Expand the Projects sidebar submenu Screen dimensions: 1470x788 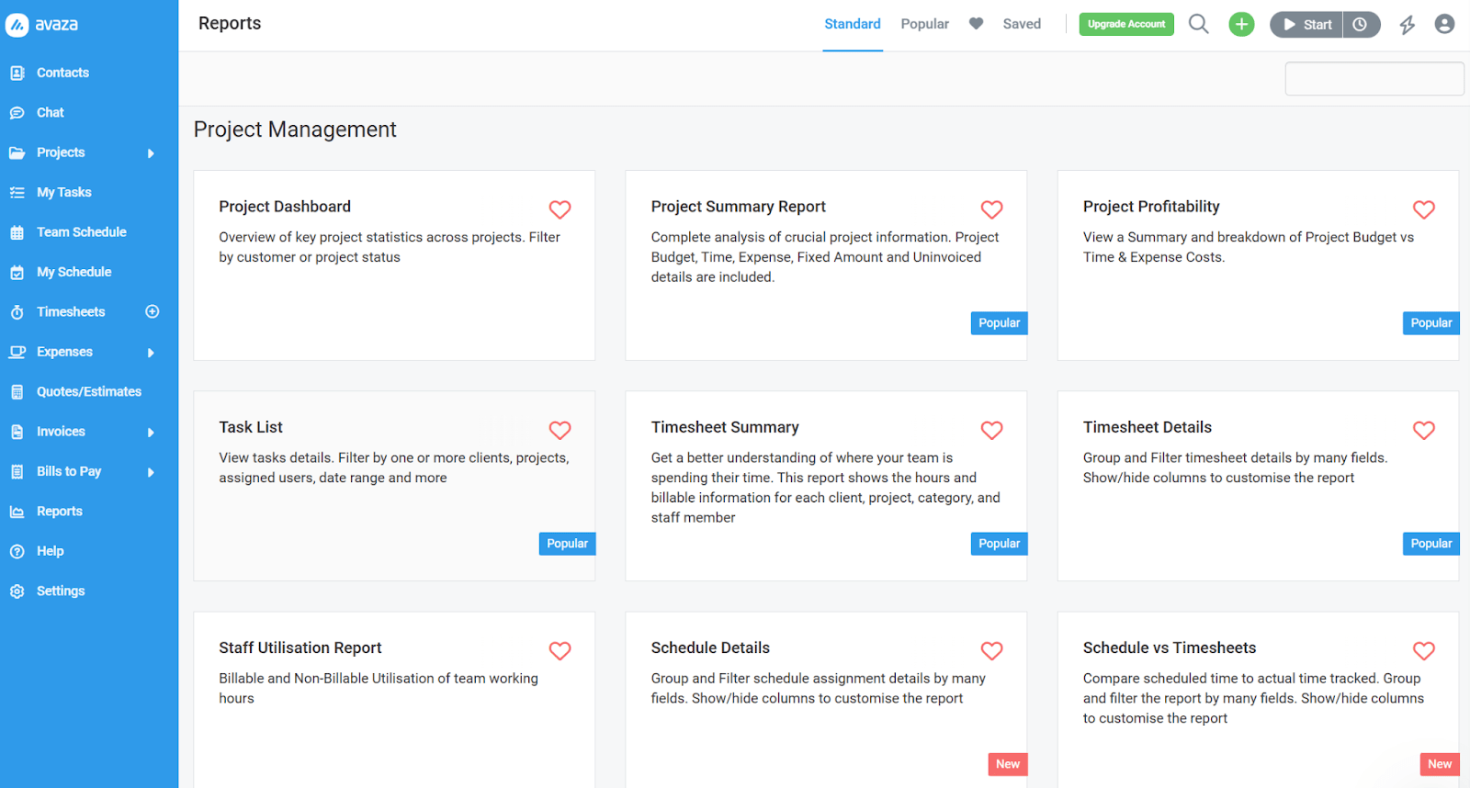[151, 153]
